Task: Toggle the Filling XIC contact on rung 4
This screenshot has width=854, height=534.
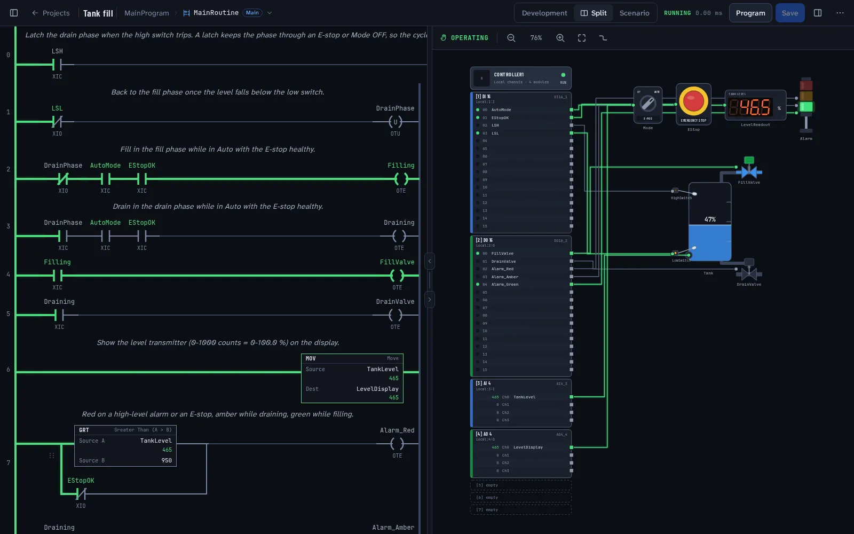Action: 57,276
